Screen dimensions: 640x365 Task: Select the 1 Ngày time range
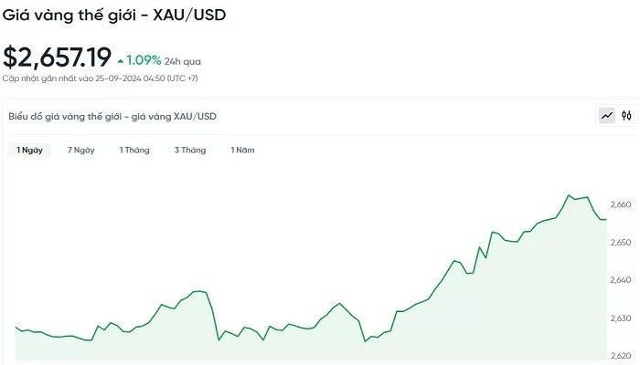(x=27, y=150)
